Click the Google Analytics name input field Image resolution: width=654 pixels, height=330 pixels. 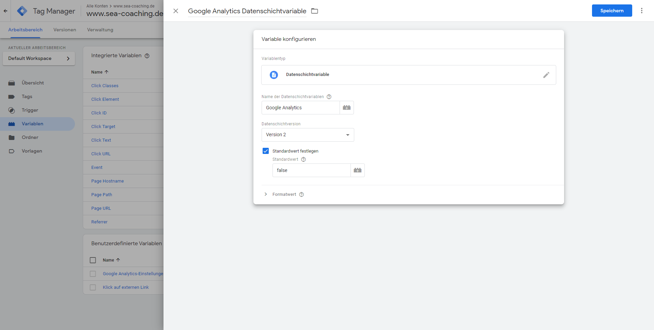coord(300,108)
